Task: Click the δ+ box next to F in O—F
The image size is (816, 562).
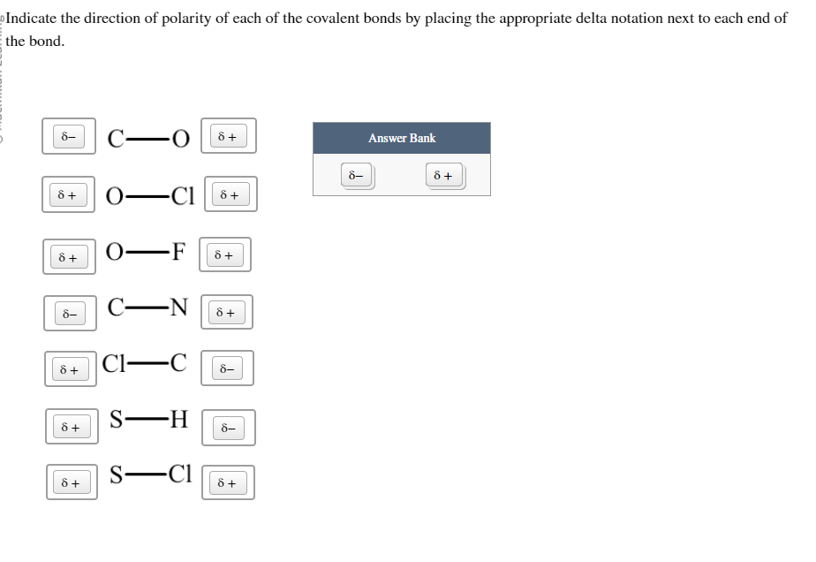Action: point(226,254)
